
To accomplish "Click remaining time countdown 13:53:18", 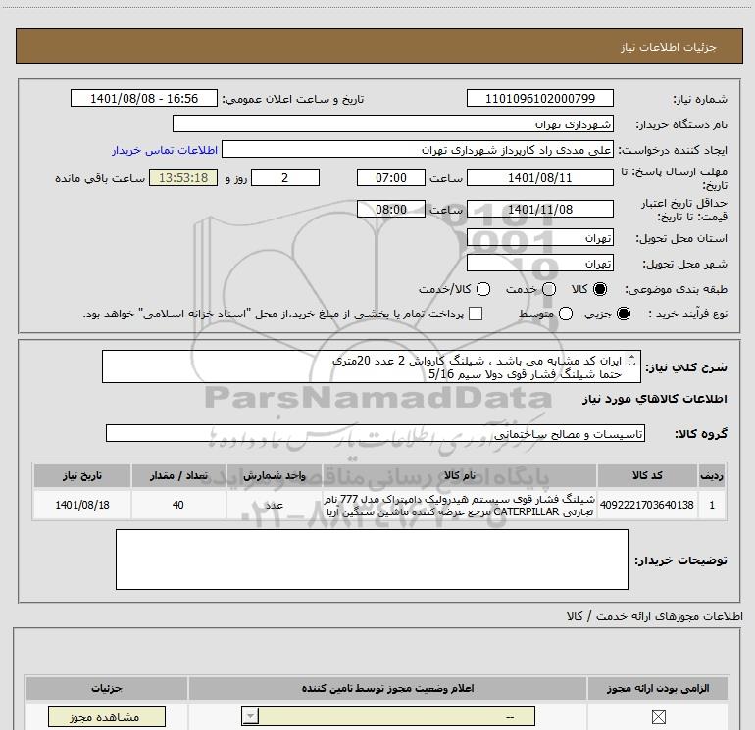I will [x=183, y=177].
